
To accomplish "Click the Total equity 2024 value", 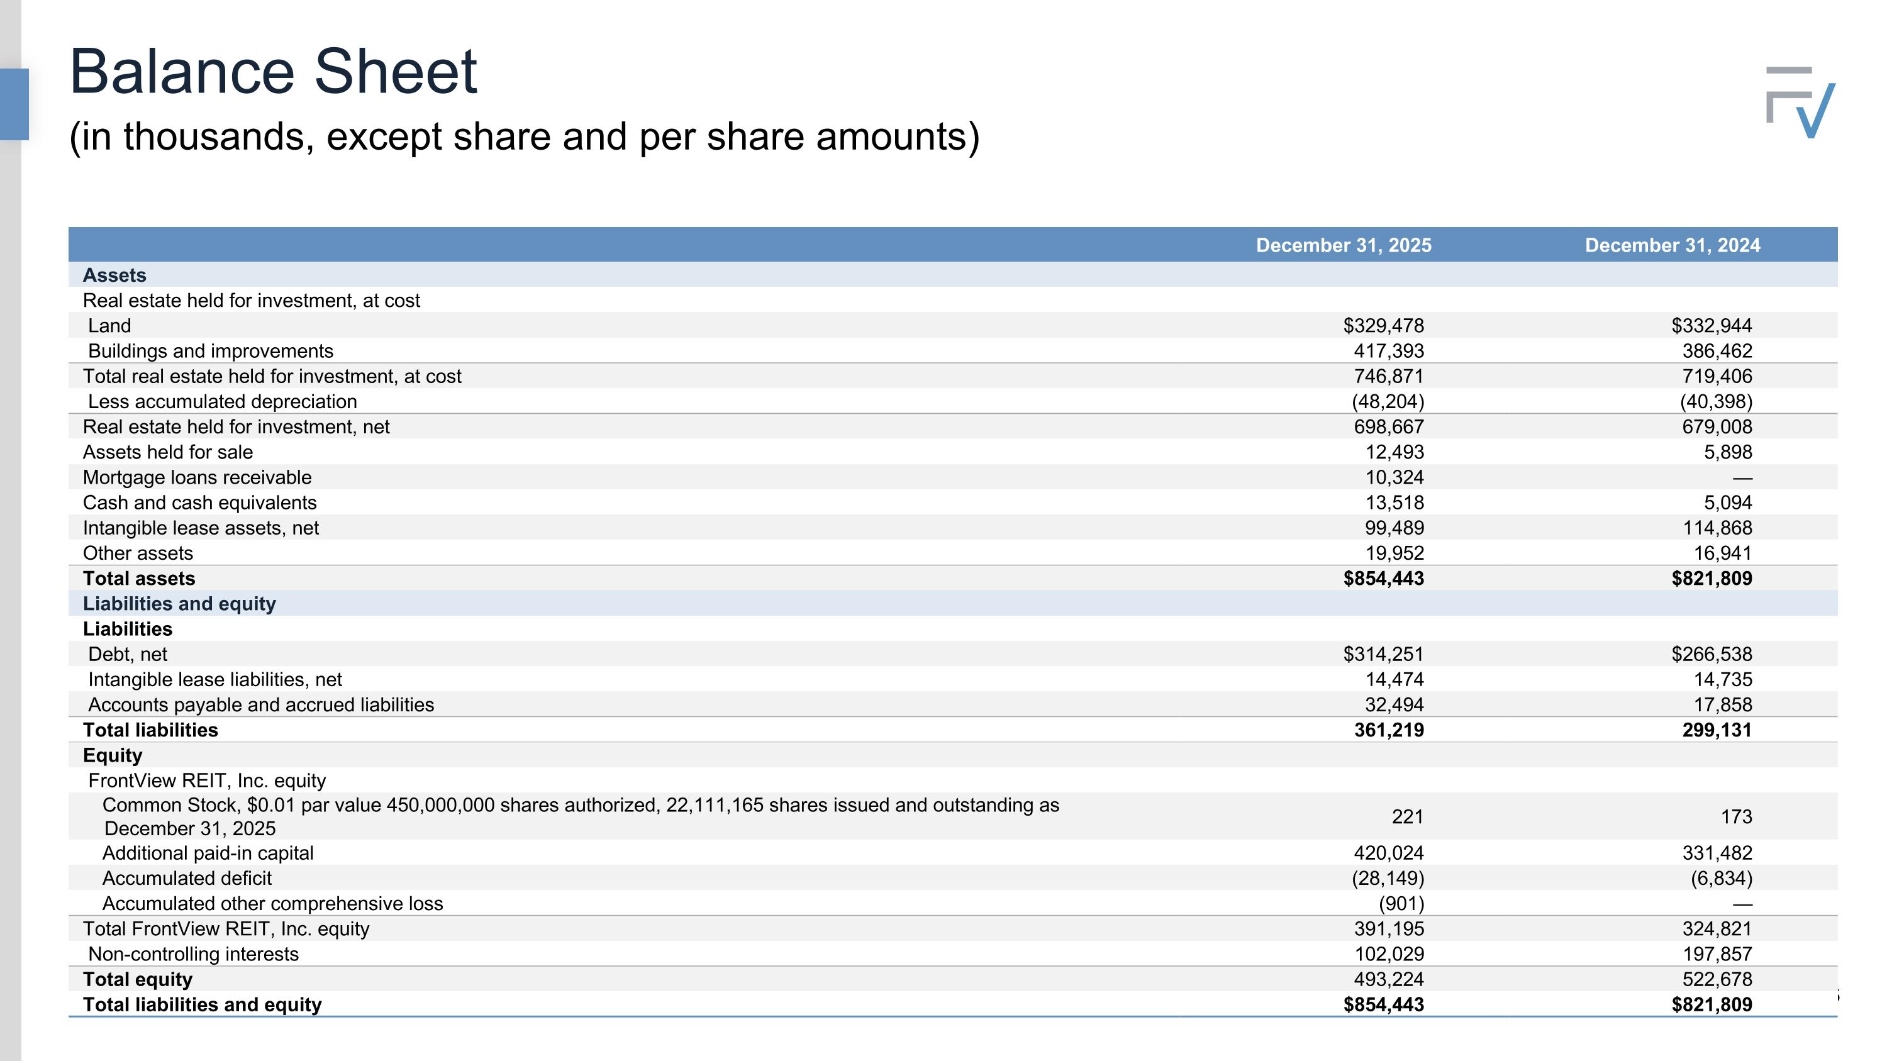I will coord(1717,979).
